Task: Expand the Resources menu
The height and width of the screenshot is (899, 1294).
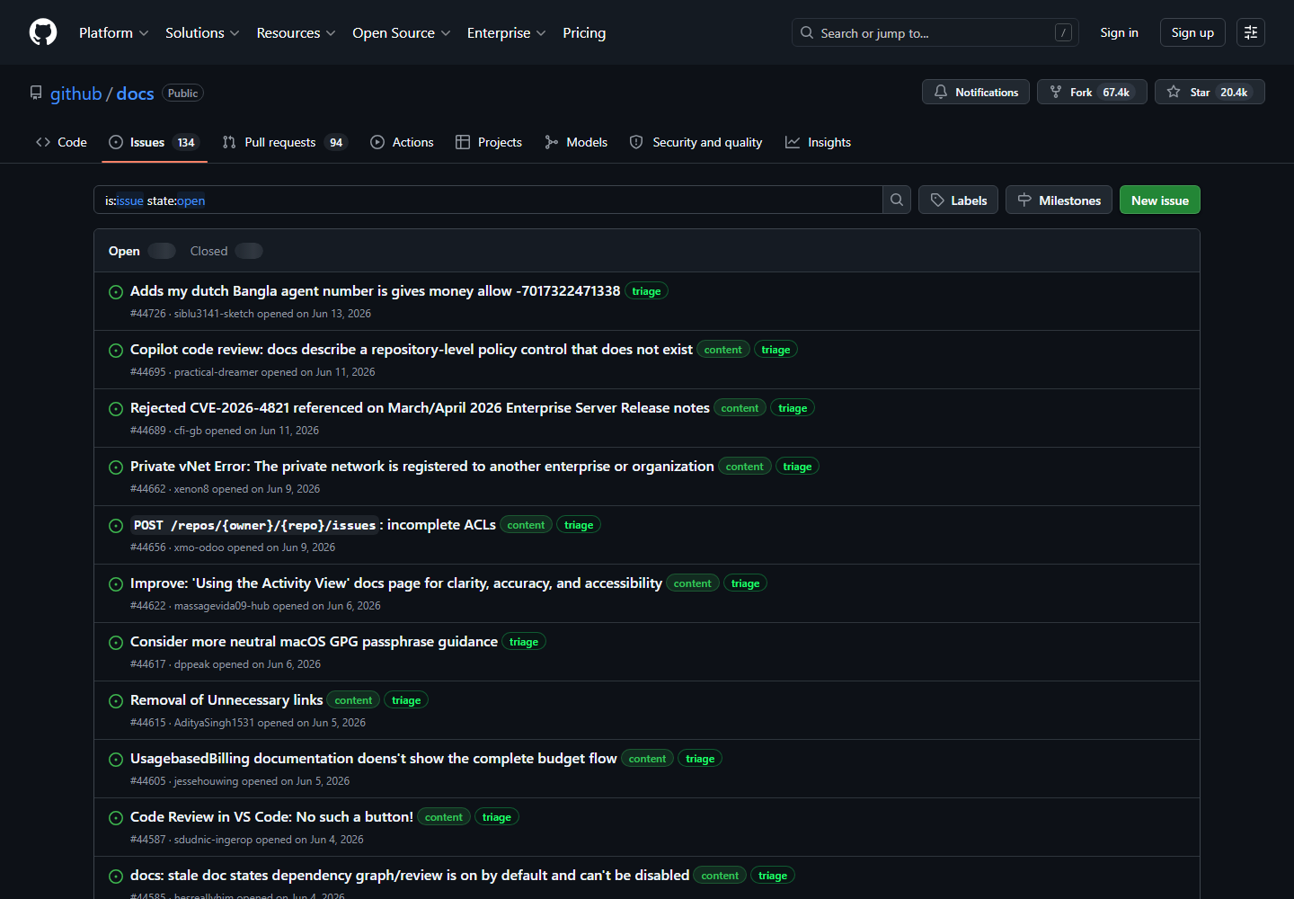Action: [296, 32]
